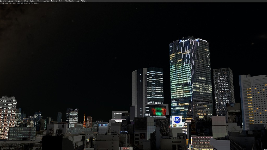The height and width of the screenshot is (150, 267).
Task: Click the Time readout in info bar
Action: [35, 3]
